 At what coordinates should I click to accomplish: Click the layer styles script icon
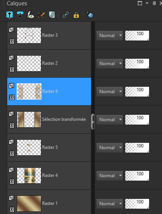pos(52,15)
